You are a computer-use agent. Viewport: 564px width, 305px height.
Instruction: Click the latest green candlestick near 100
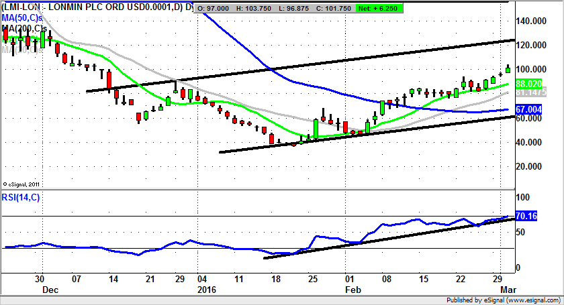click(508, 69)
